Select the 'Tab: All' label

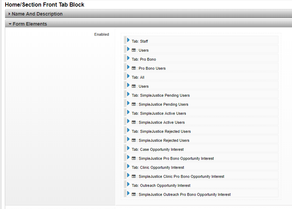point(138,77)
